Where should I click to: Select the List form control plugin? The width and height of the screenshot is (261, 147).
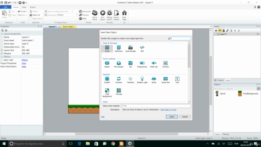(x=130, y=64)
